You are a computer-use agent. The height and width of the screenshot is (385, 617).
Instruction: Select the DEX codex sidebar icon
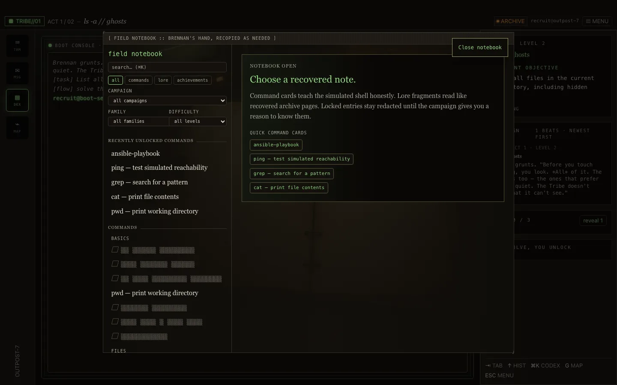(17, 100)
